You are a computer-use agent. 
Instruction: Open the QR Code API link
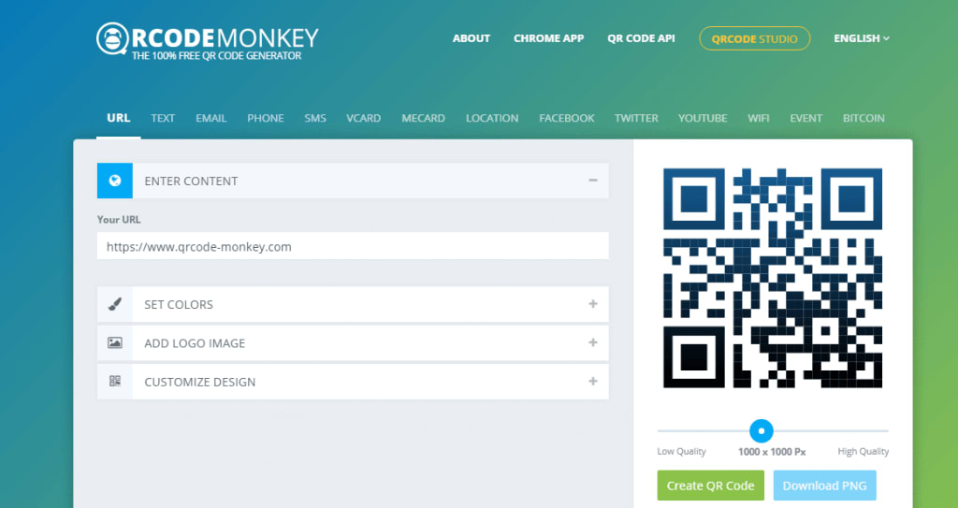pyautogui.click(x=641, y=38)
